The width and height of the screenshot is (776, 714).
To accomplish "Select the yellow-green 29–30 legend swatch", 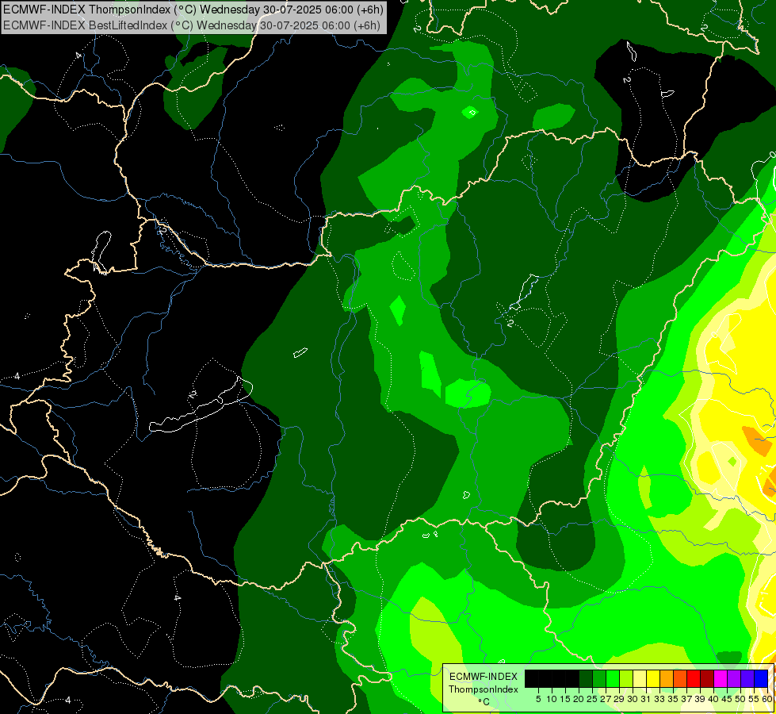I will tap(626, 679).
